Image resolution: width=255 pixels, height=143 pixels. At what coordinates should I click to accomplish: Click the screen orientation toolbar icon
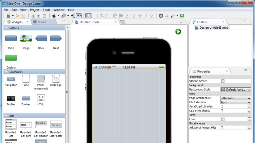(63, 16)
